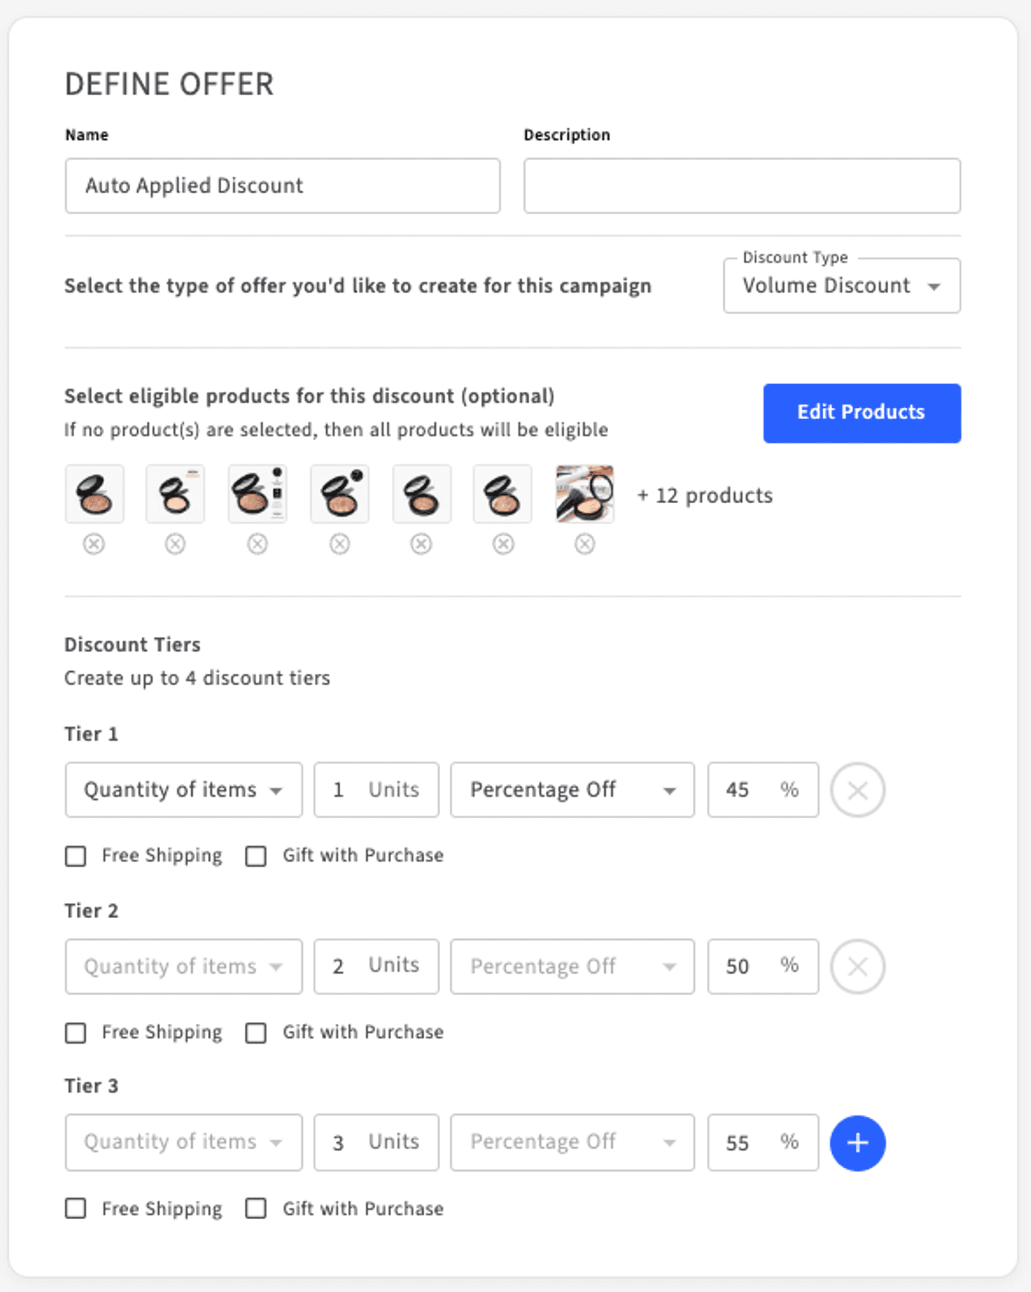This screenshot has height=1292, width=1031.
Task: Enable Free Shipping for Tier 1
Action: (x=75, y=856)
